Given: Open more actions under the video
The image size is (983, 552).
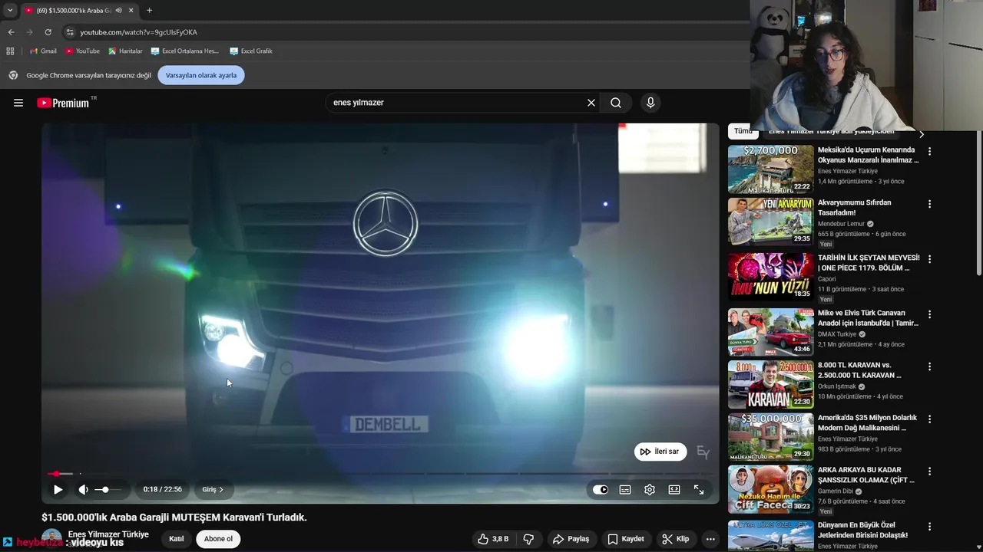Looking at the screenshot, I should click(x=710, y=539).
